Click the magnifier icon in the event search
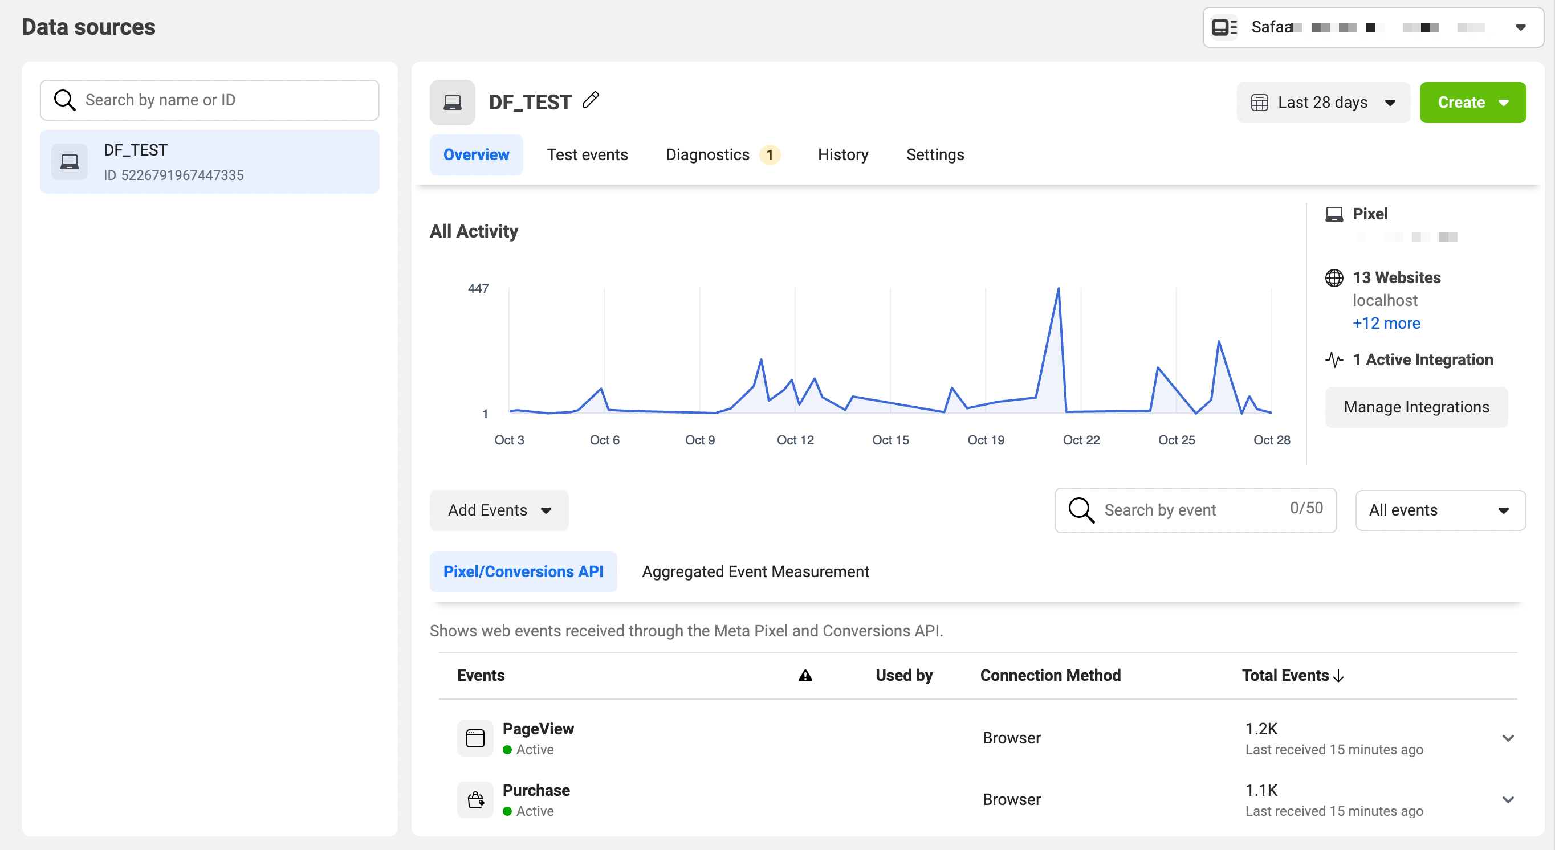 pyautogui.click(x=1081, y=510)
